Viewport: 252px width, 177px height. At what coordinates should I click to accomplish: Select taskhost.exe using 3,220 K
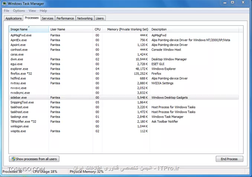(124, 107)
